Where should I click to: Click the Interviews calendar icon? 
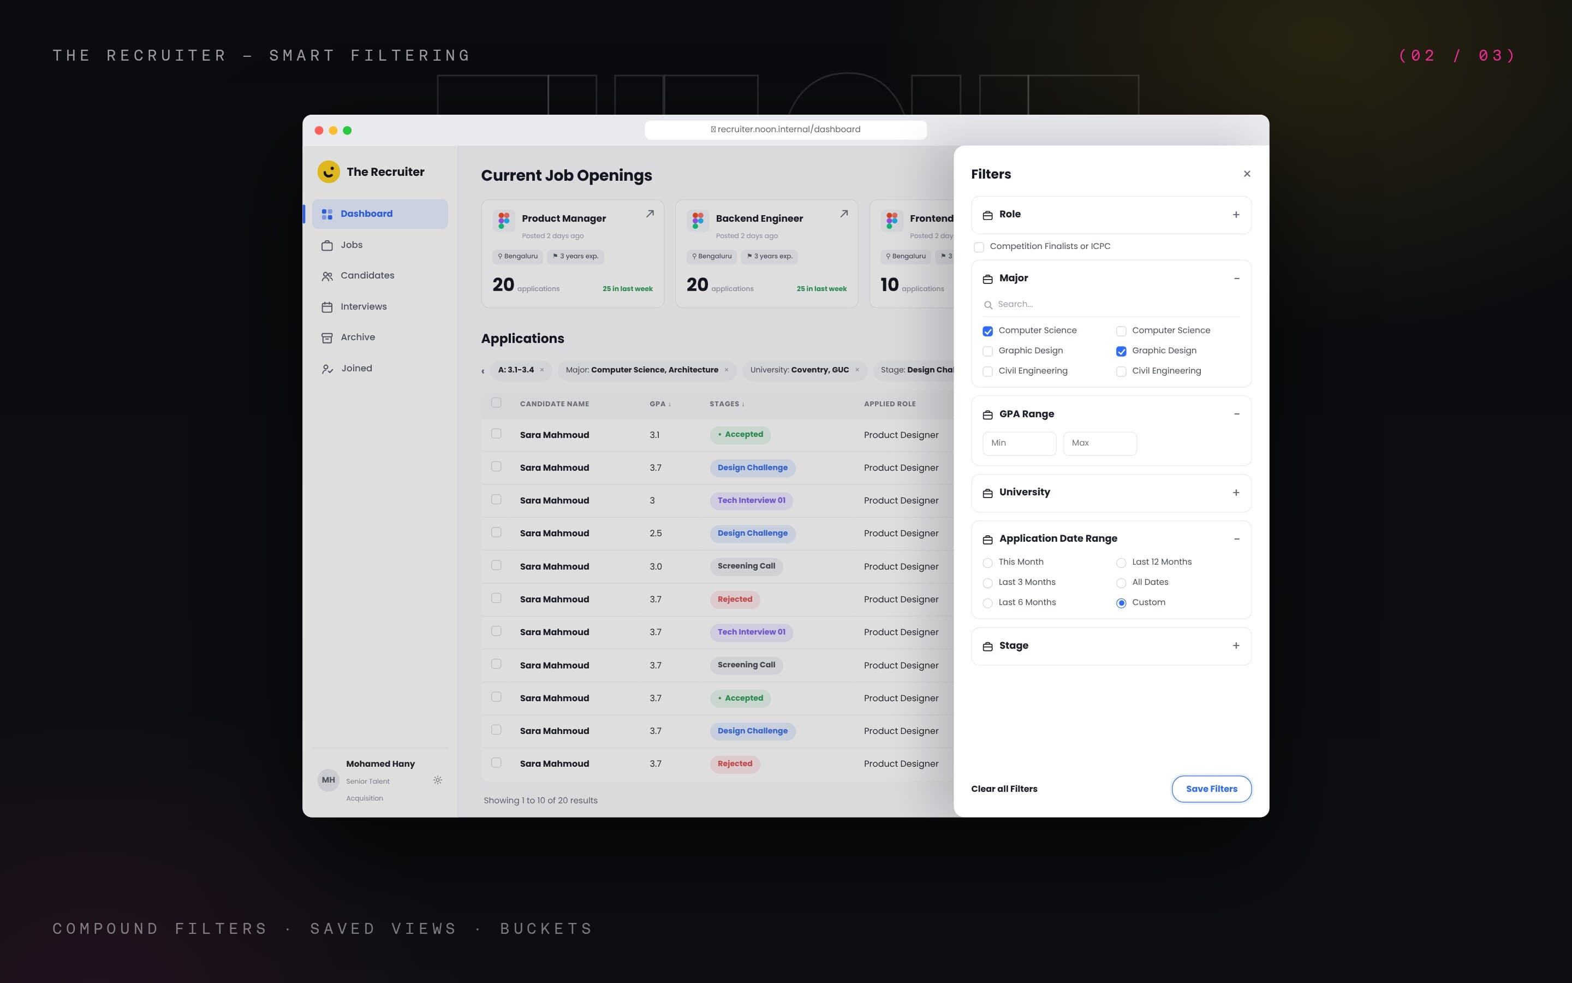point(327,307)
